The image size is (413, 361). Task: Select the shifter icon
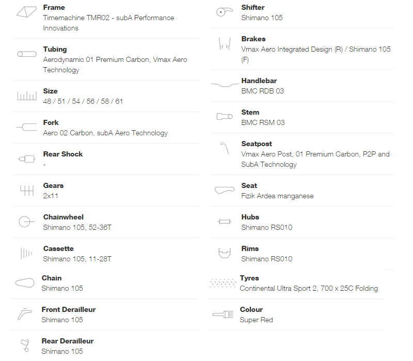point(225,12)
